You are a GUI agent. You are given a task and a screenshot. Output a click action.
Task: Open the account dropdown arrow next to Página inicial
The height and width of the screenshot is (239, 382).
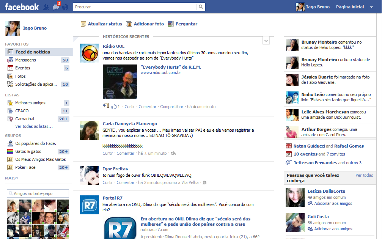pos(371,6)
